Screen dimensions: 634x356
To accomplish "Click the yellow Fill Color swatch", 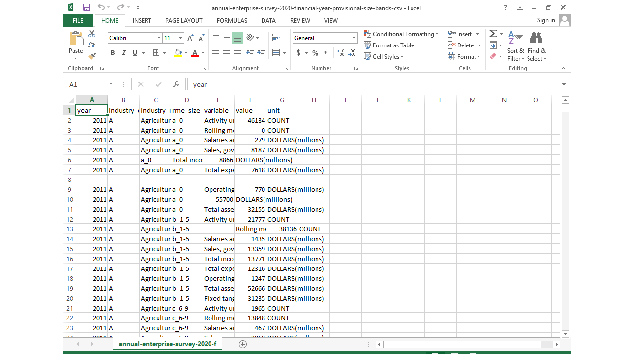I will tap(178, 53).
